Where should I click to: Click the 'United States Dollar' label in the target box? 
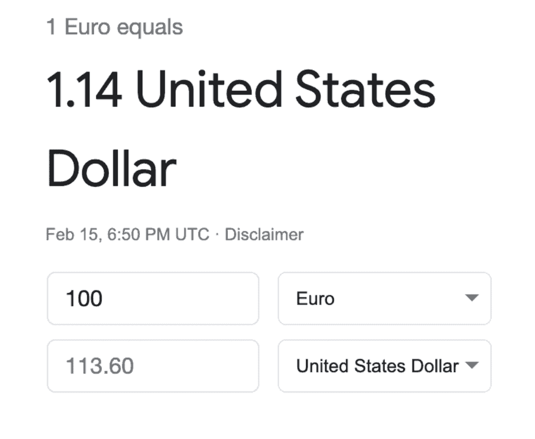pyautogui.click(x=377, y=366)
